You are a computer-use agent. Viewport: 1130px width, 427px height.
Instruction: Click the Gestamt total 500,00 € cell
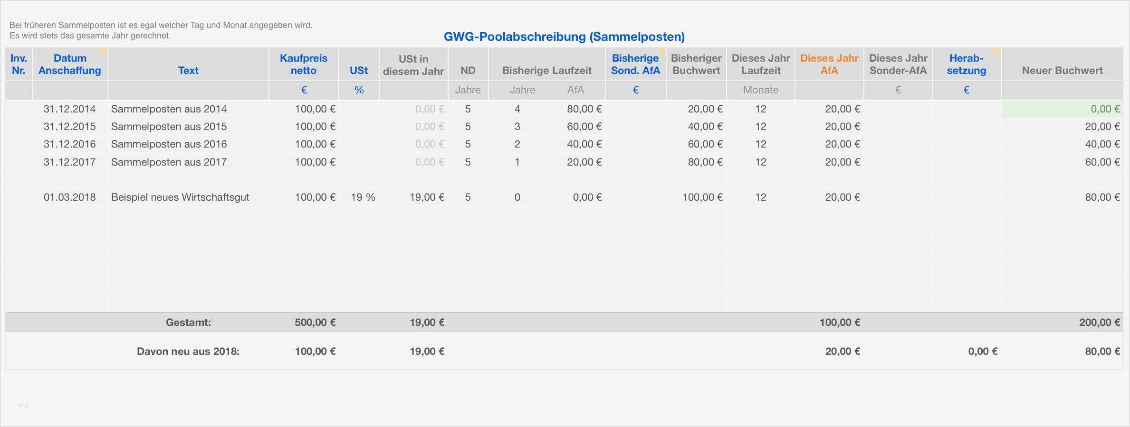(315, 322)
